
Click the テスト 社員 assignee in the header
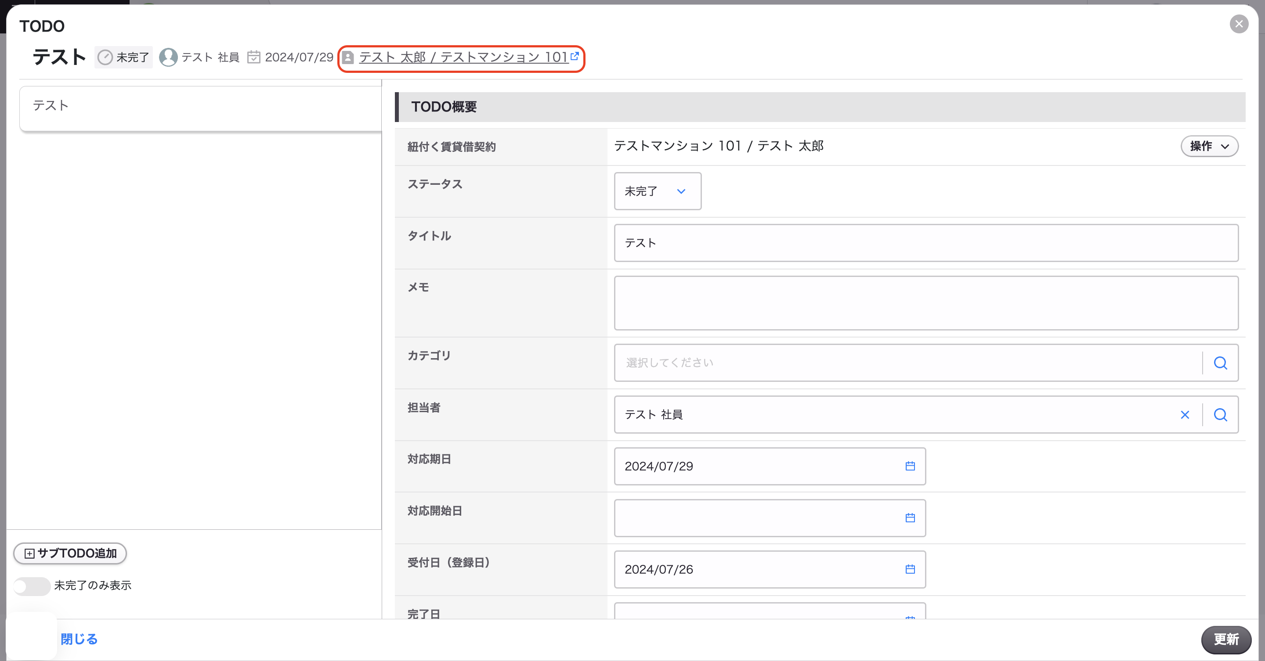210,57
